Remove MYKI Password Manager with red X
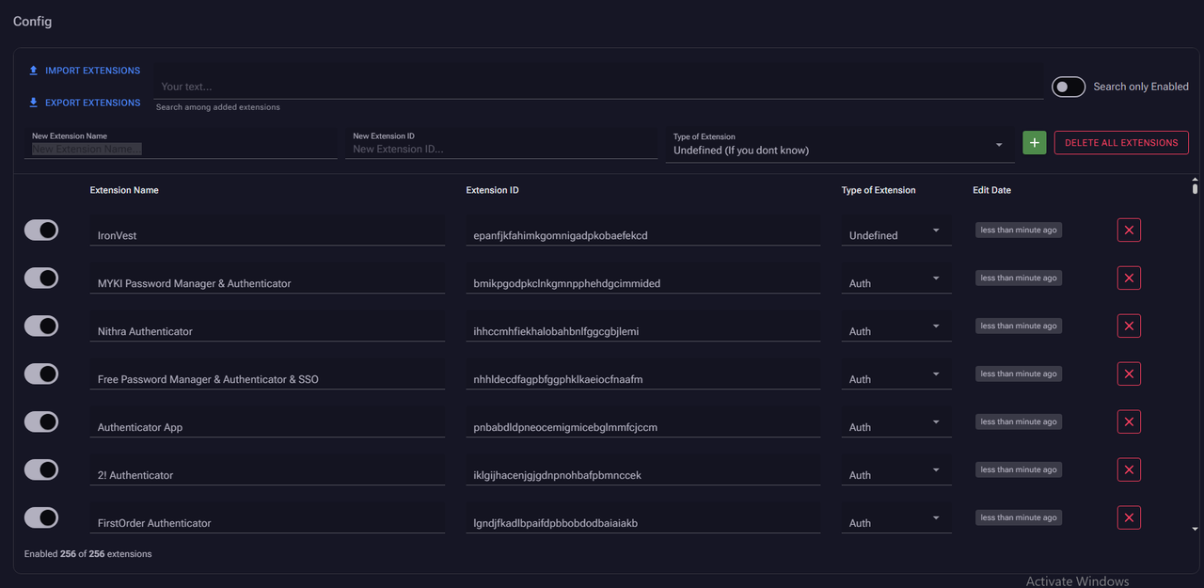1204x588 pixels. (x=1129, y=278)
